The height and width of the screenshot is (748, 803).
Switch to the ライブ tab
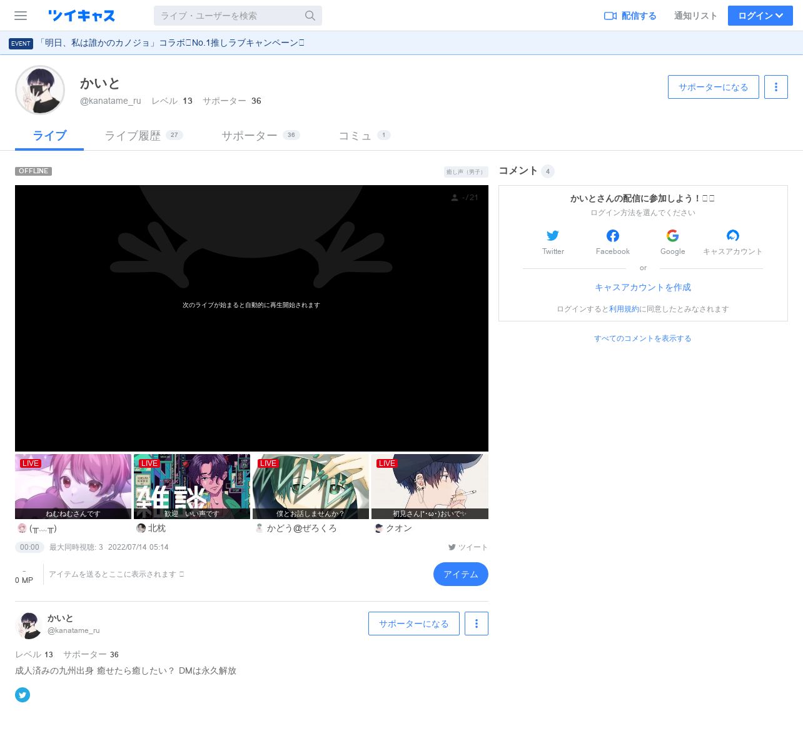point(49,136)
